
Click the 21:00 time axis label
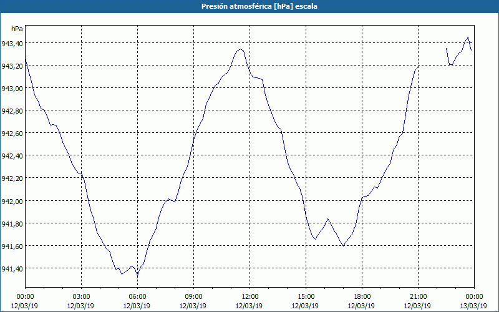pos(418,297)
